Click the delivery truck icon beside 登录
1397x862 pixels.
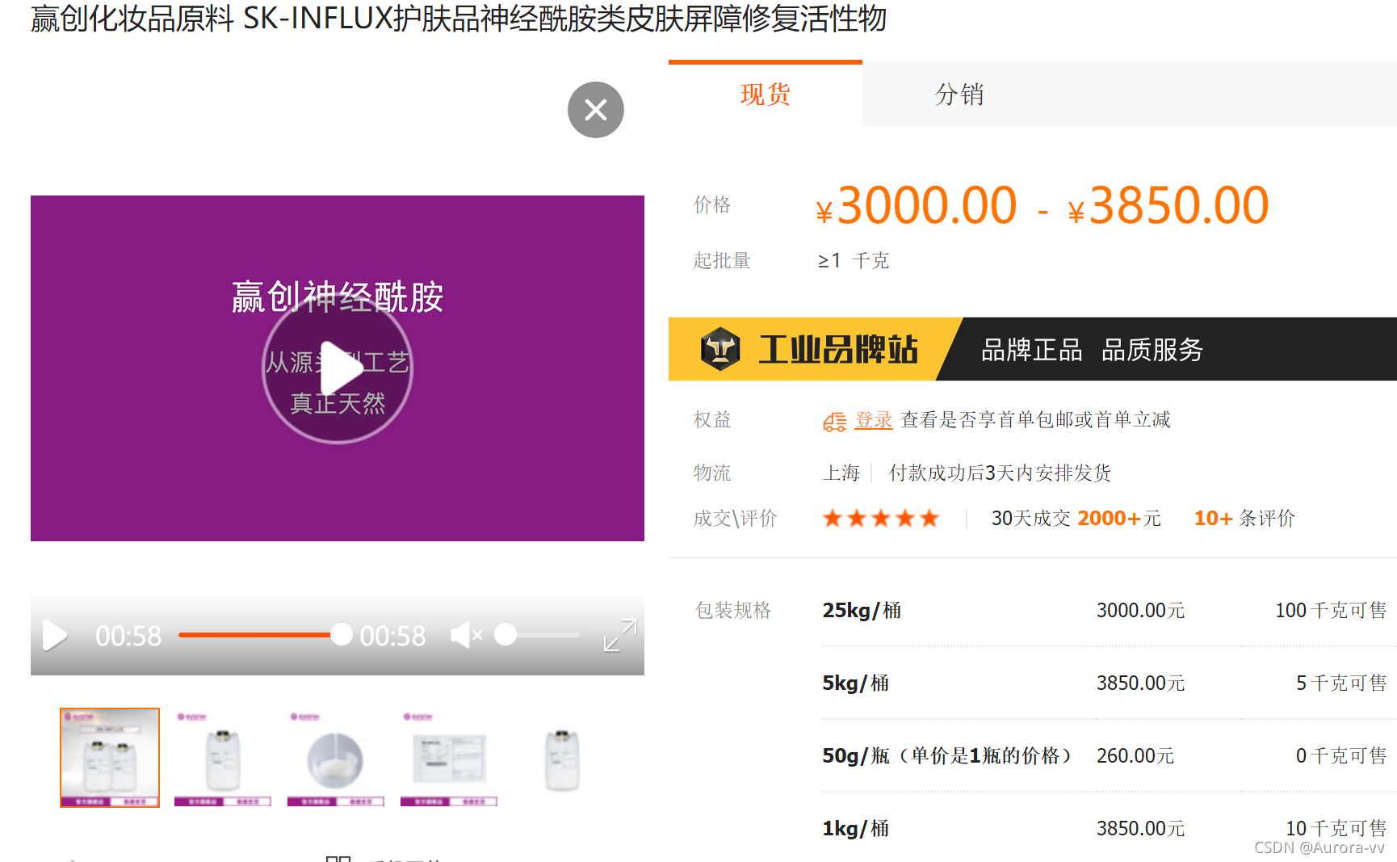coord(835,422)
